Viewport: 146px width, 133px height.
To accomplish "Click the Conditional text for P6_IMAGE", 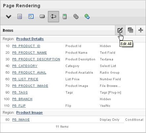I will pyautogui.click(x=134, y=120).
